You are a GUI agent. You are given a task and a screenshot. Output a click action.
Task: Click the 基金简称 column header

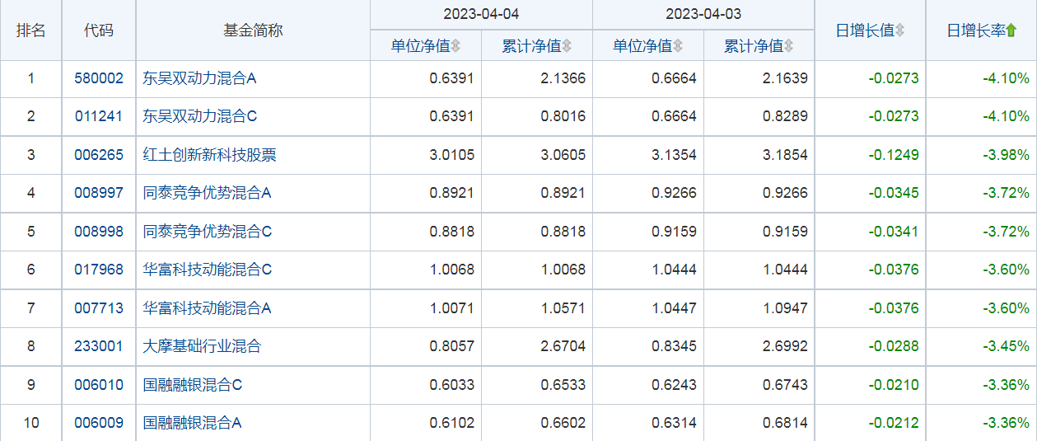click(253, 30)
